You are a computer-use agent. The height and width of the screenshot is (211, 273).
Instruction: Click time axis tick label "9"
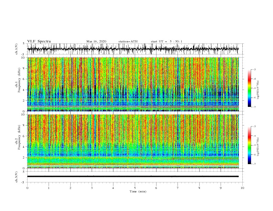coord(221,188)
